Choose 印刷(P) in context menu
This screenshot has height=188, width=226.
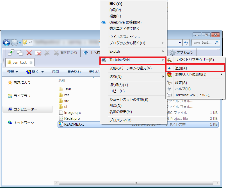point(133,10)
